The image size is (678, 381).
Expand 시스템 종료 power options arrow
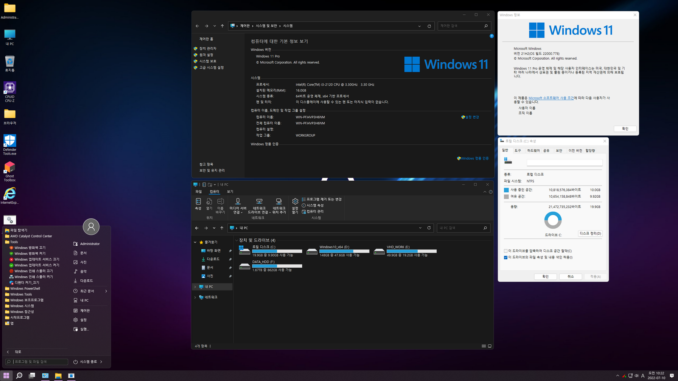tap(101, 362)
